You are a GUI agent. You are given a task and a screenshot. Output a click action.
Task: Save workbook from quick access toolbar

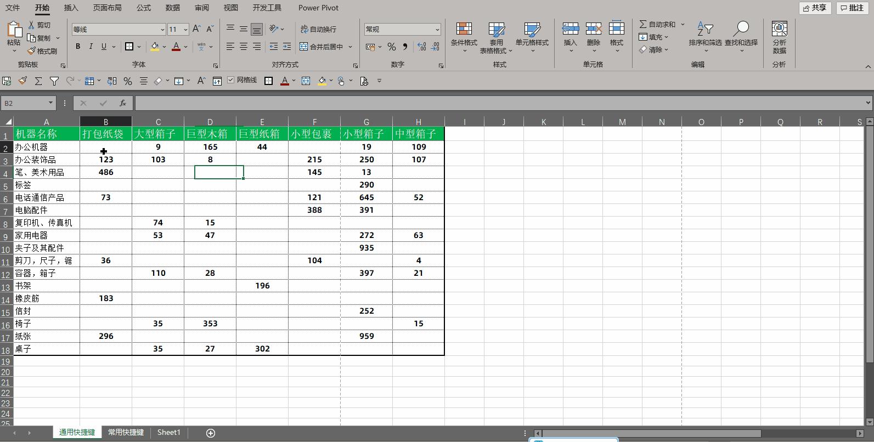[7, 81]
